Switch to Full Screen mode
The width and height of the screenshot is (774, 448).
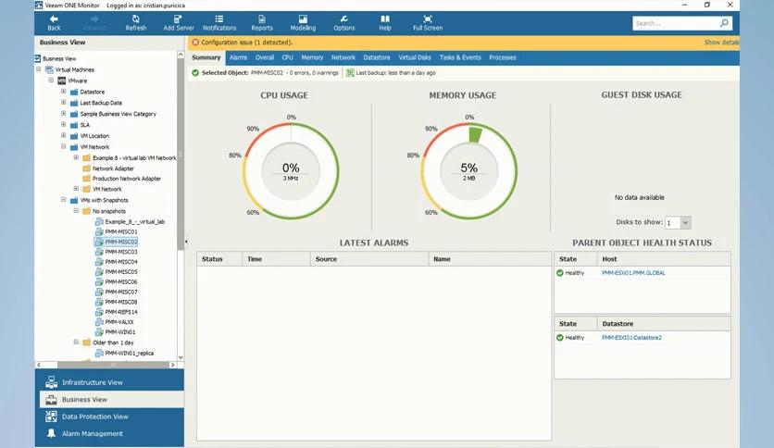point(428,23)
